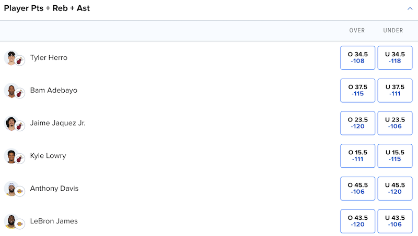This screenshot has width=418, height=236.
Task: Pick LeBron James under 43.5 at -106
Action: (395, 221)
